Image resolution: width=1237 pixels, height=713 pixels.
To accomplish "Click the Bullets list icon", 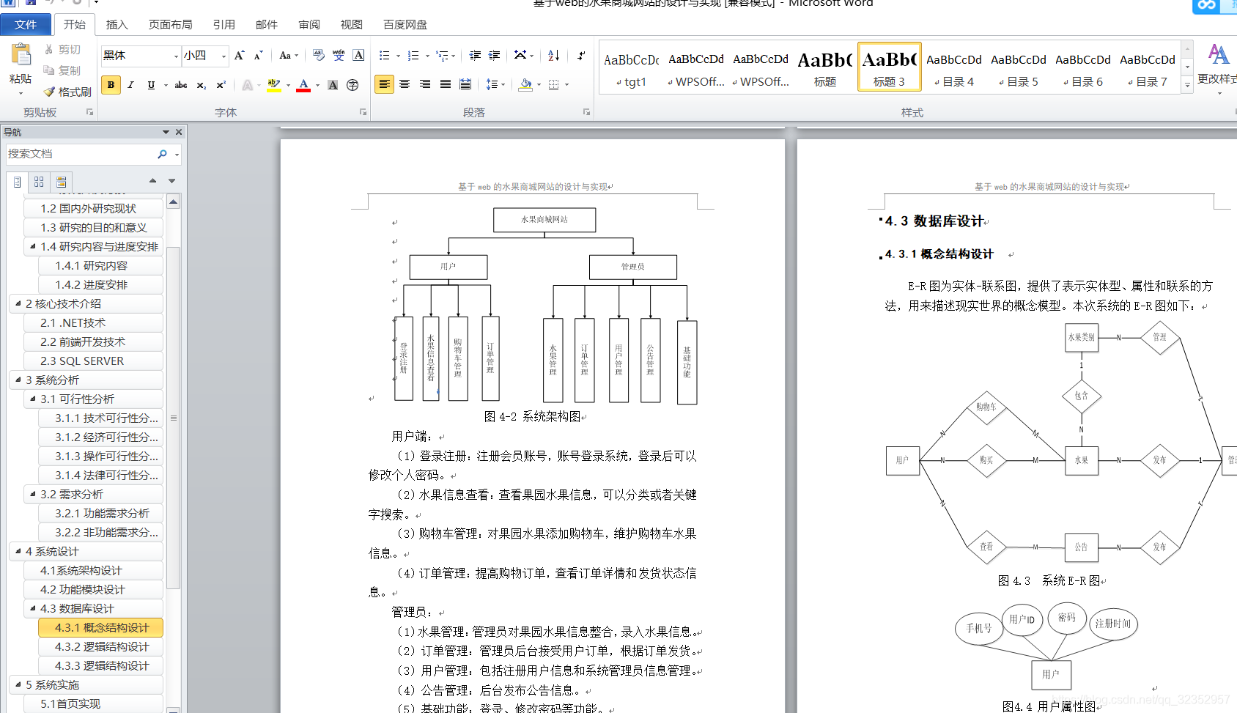I will [385, 56].
